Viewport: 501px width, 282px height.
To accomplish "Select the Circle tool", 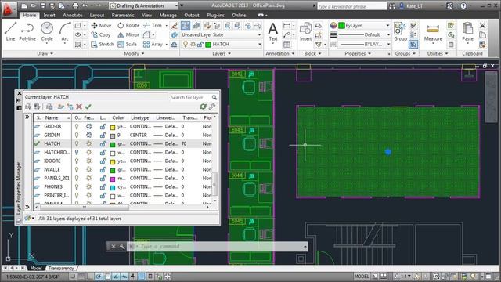I will tap(47, 31).
